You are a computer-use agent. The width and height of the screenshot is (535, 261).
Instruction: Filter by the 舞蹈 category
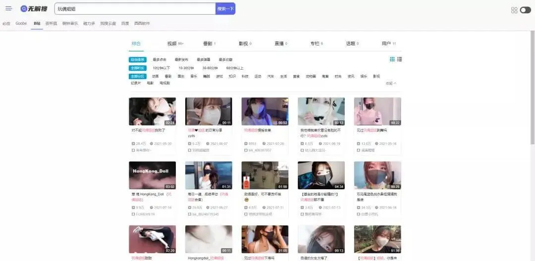[207, 77]
